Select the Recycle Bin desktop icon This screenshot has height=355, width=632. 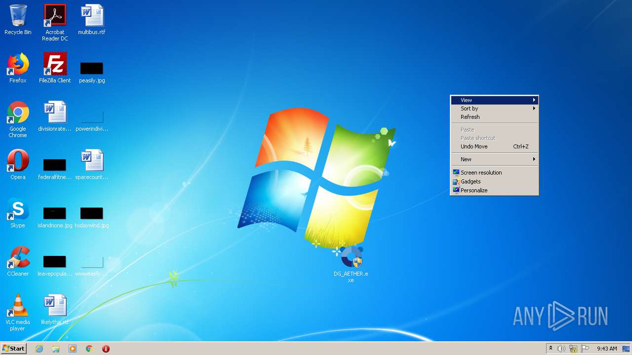click(18, 20)
